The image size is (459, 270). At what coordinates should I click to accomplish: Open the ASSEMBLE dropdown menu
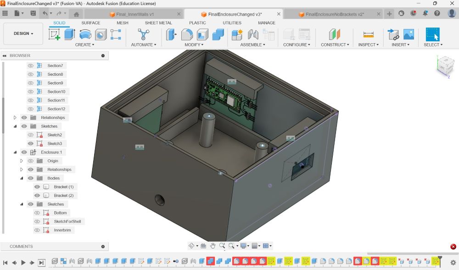[x=252, y=45]
